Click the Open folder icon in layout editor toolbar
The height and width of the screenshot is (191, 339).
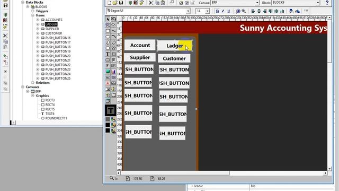(115, 3)
